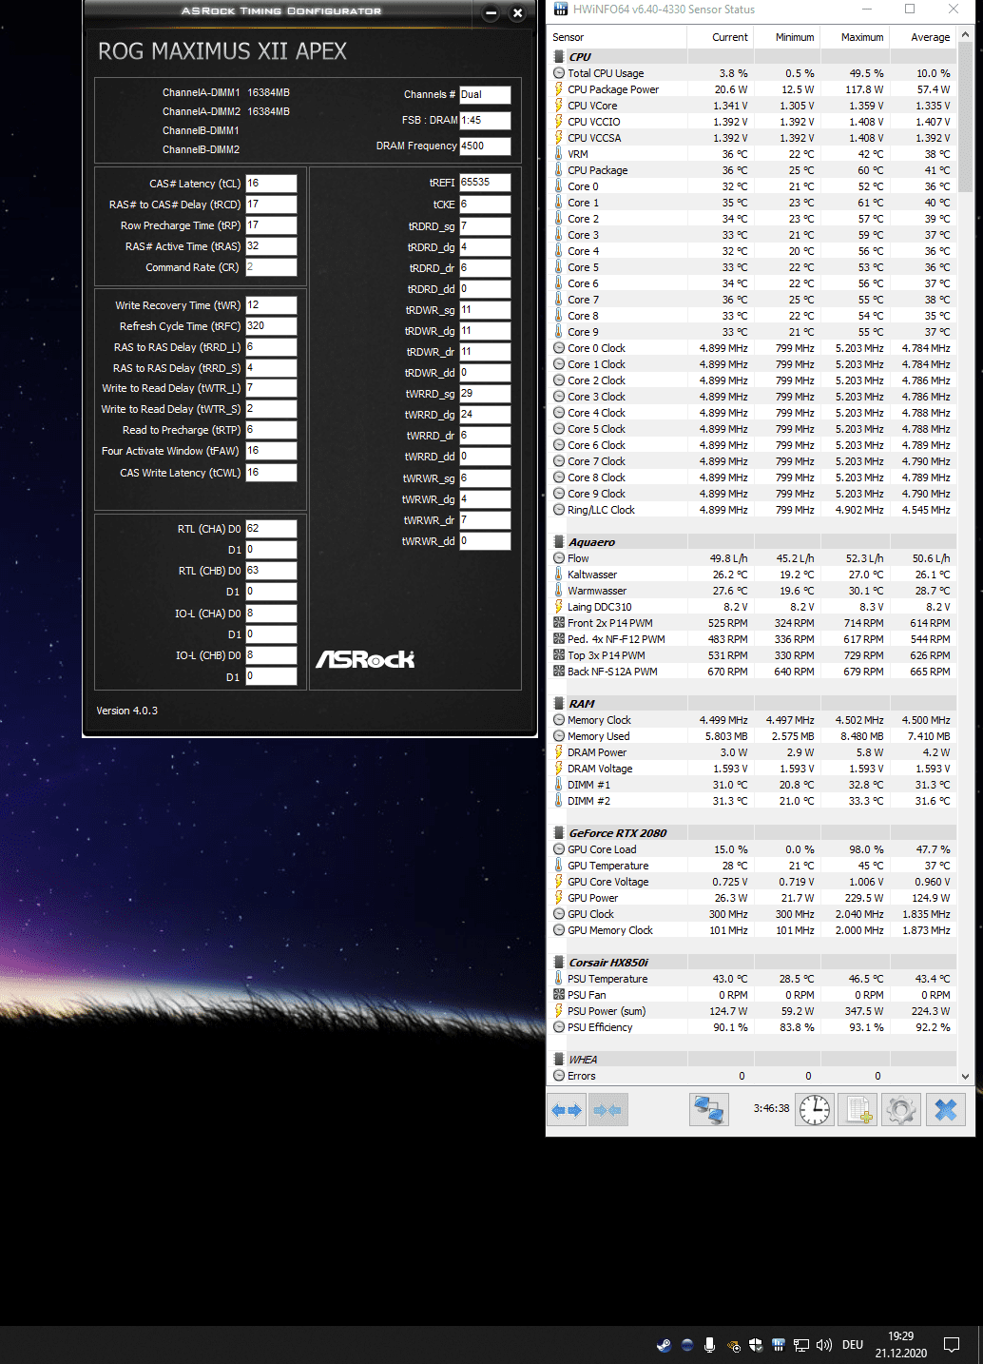This screenshot has width=983, height=1364.
Task: Open Steam tray icon in taskbar
Action: tap(664, 1345)
